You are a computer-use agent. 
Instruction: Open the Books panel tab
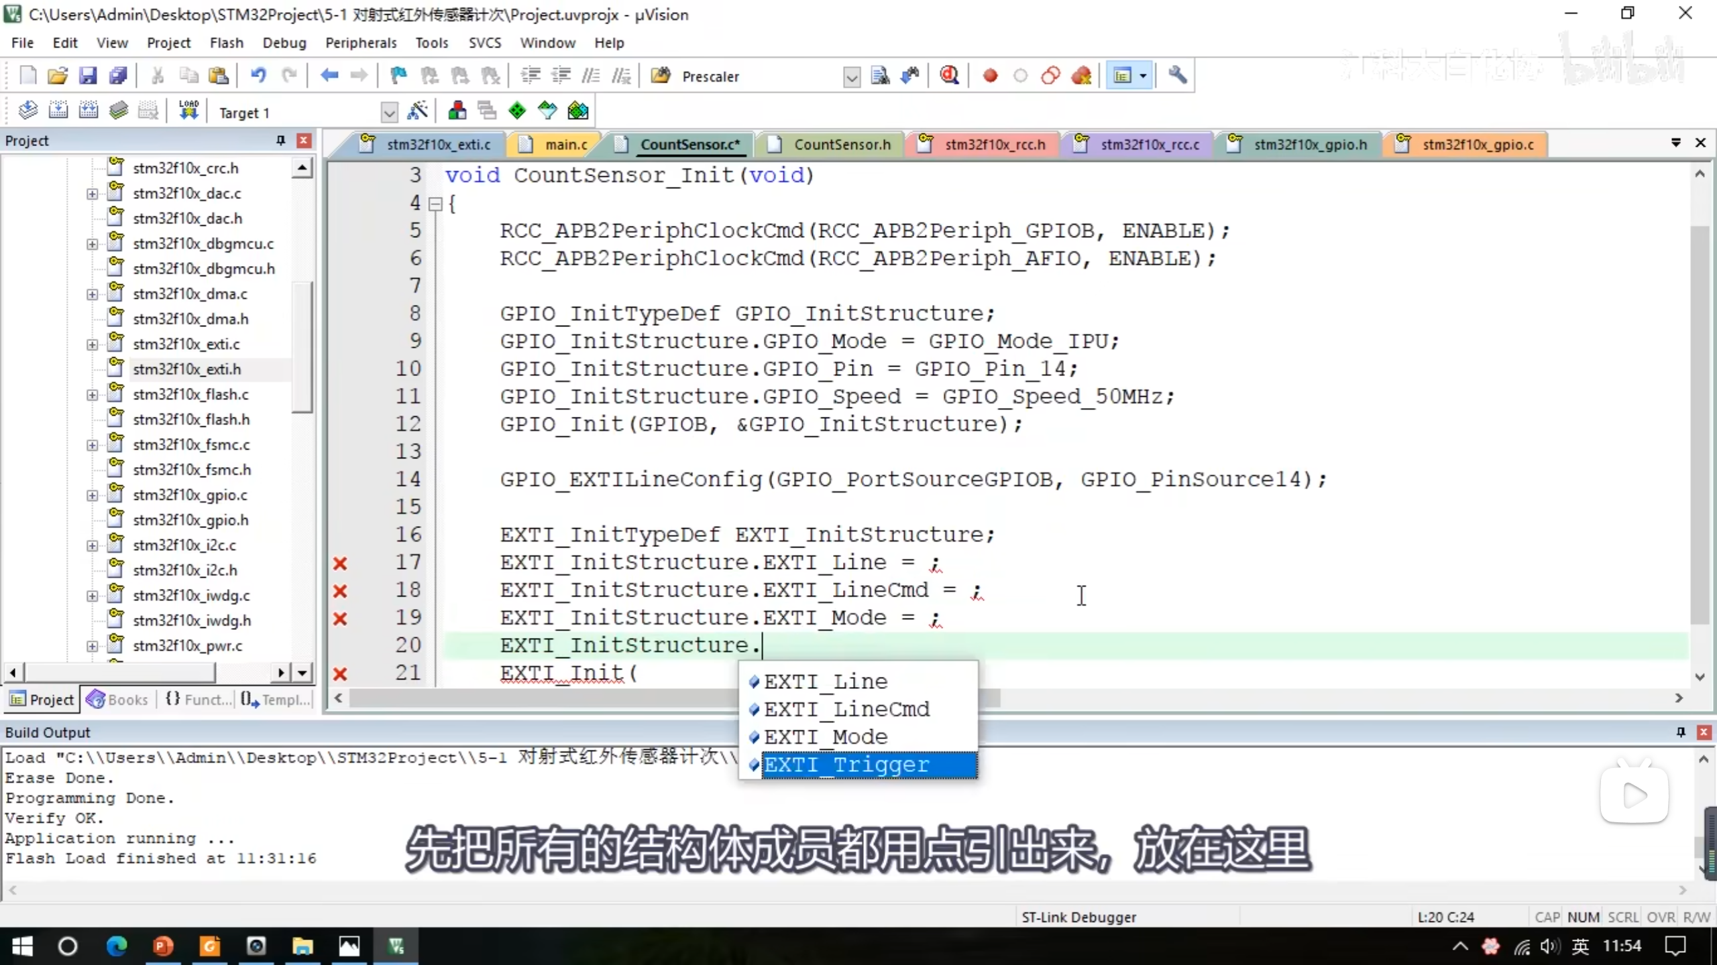pyautogui.click(x=118, y=700)
